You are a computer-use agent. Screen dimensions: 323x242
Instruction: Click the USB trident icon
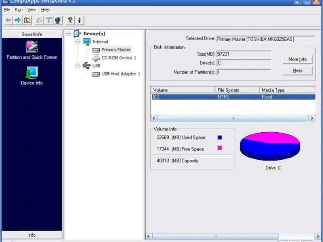click(x=87, y=66)
